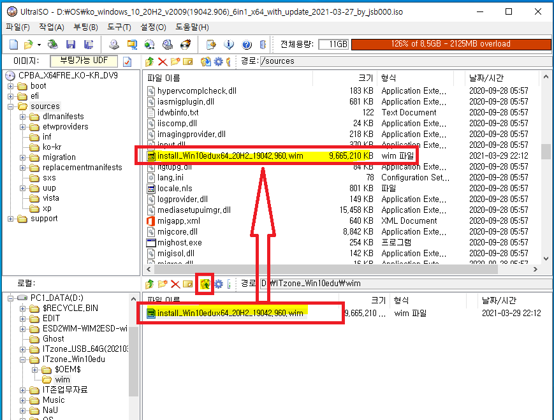Open the 파일(F) menu

(18, 27)
